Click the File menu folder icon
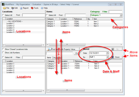Screen dimensions: 139x97 [x=4, y=8]
